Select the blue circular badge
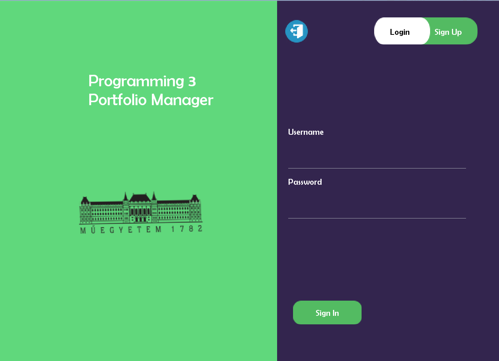This screenshot has height=361, width=499. (x=296, y=31)
